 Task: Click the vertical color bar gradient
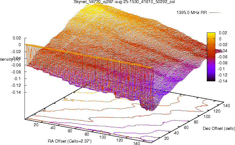tap(211, 57)
